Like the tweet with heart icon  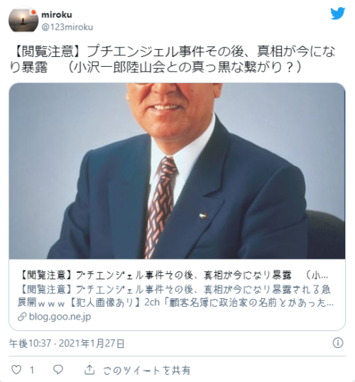(16, 370)
